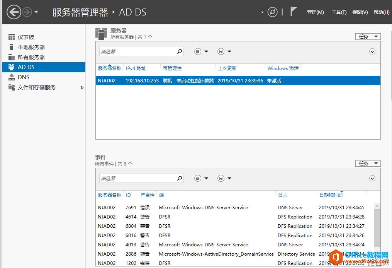
Task: Select DNS in the sidebar
Action: [44, 77]
